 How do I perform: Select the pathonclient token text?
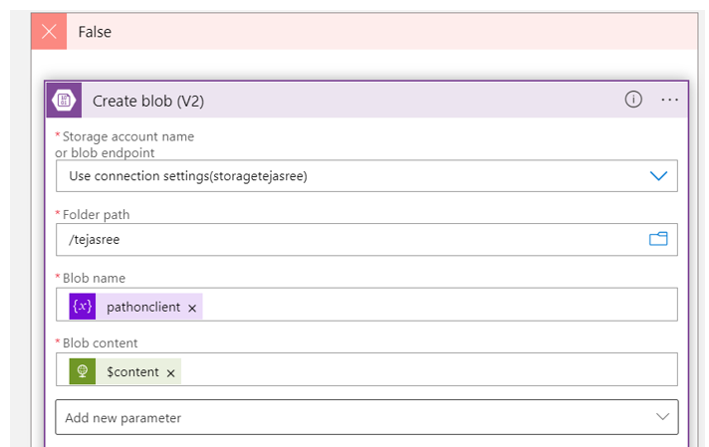[143, 308]
